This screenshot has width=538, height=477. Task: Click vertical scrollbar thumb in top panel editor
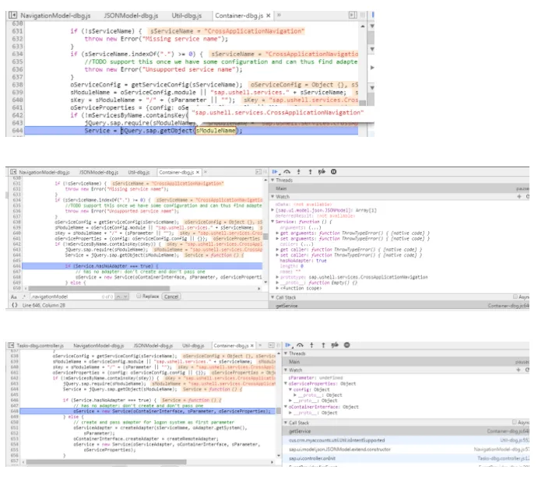click(362, 103)
